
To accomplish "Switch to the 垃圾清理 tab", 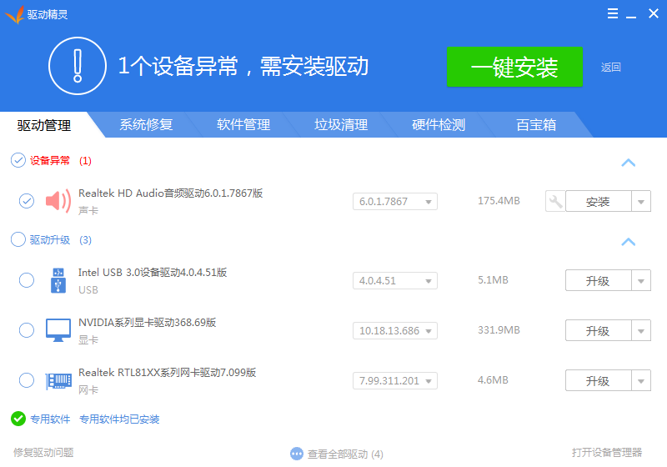I will click(341, 124).
